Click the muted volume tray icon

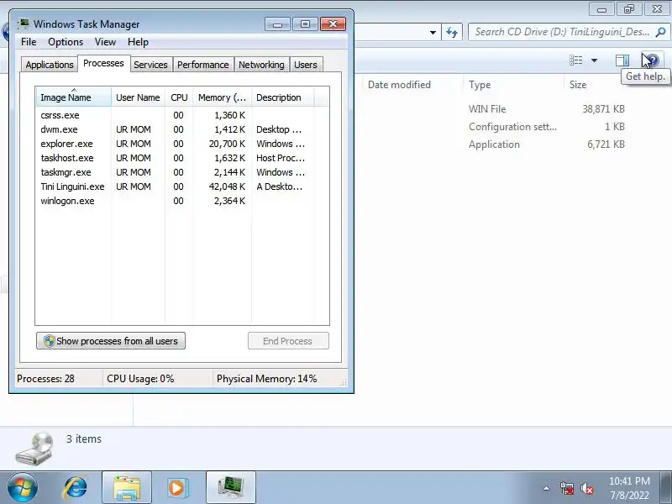(586, 488)
